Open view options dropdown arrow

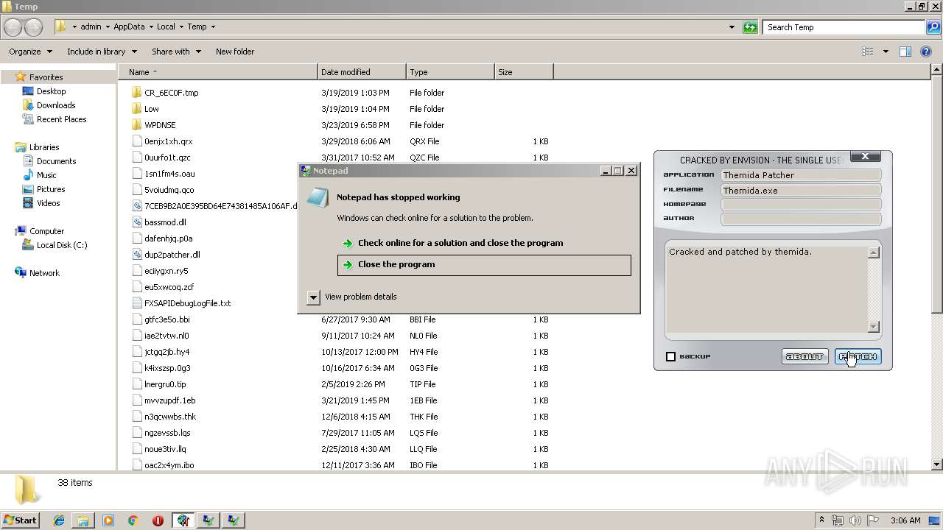point(886,52)
